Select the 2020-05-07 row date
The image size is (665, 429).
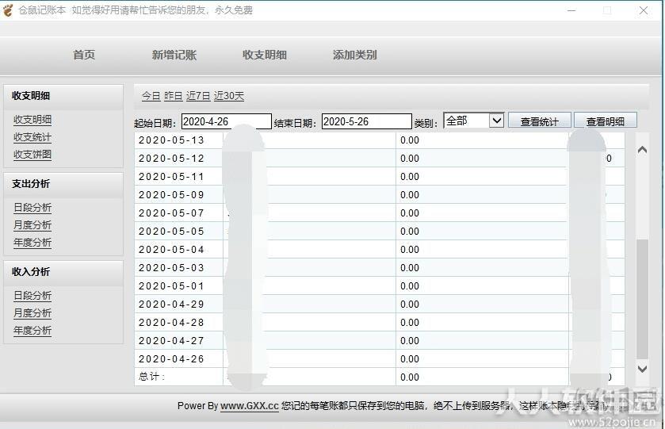(171, 213)
